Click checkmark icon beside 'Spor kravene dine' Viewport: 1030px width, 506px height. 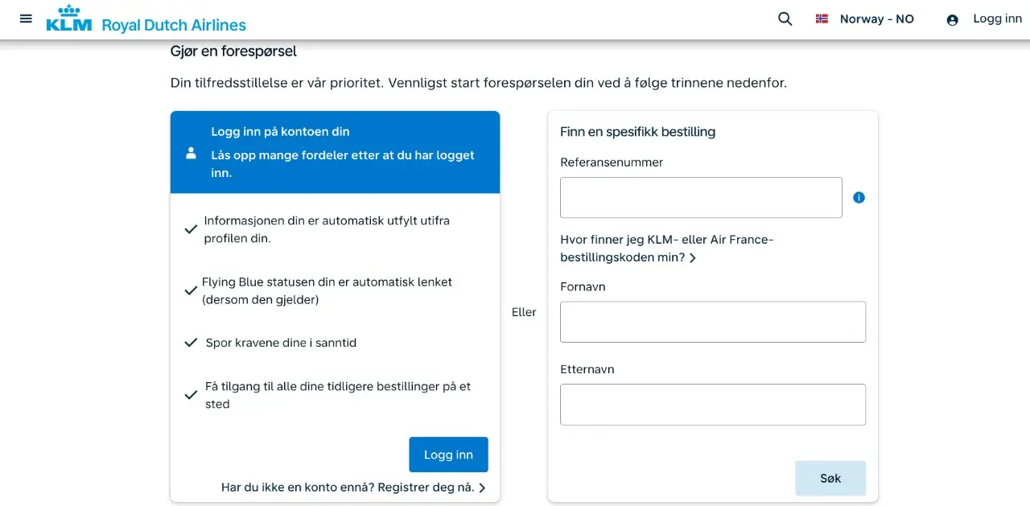pos(191,343)
